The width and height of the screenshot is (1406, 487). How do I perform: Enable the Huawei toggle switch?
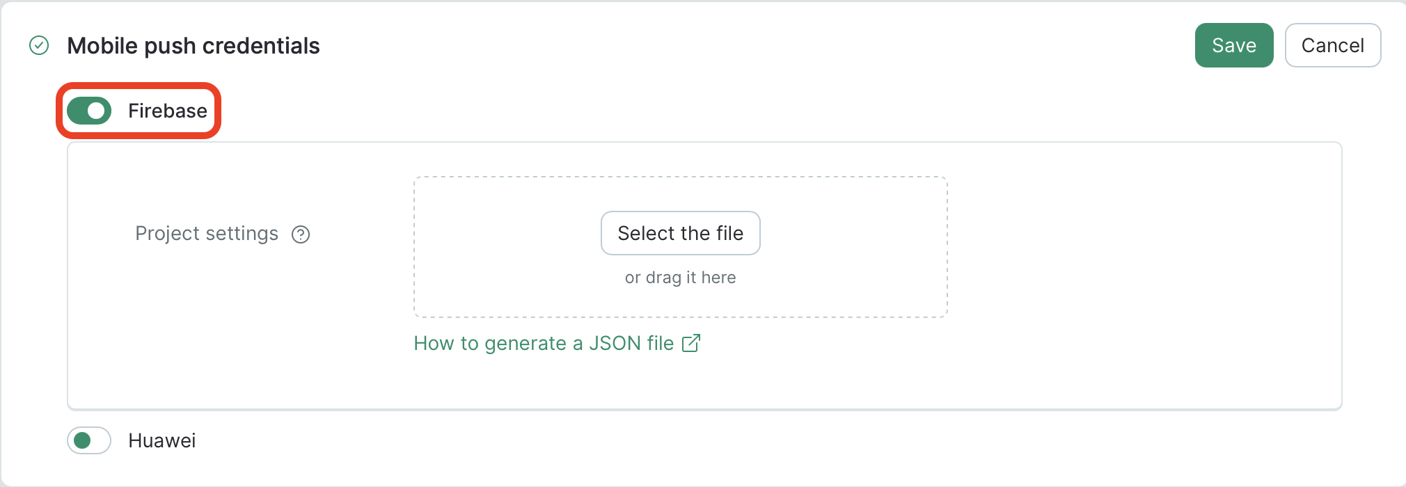pos(89,440)
